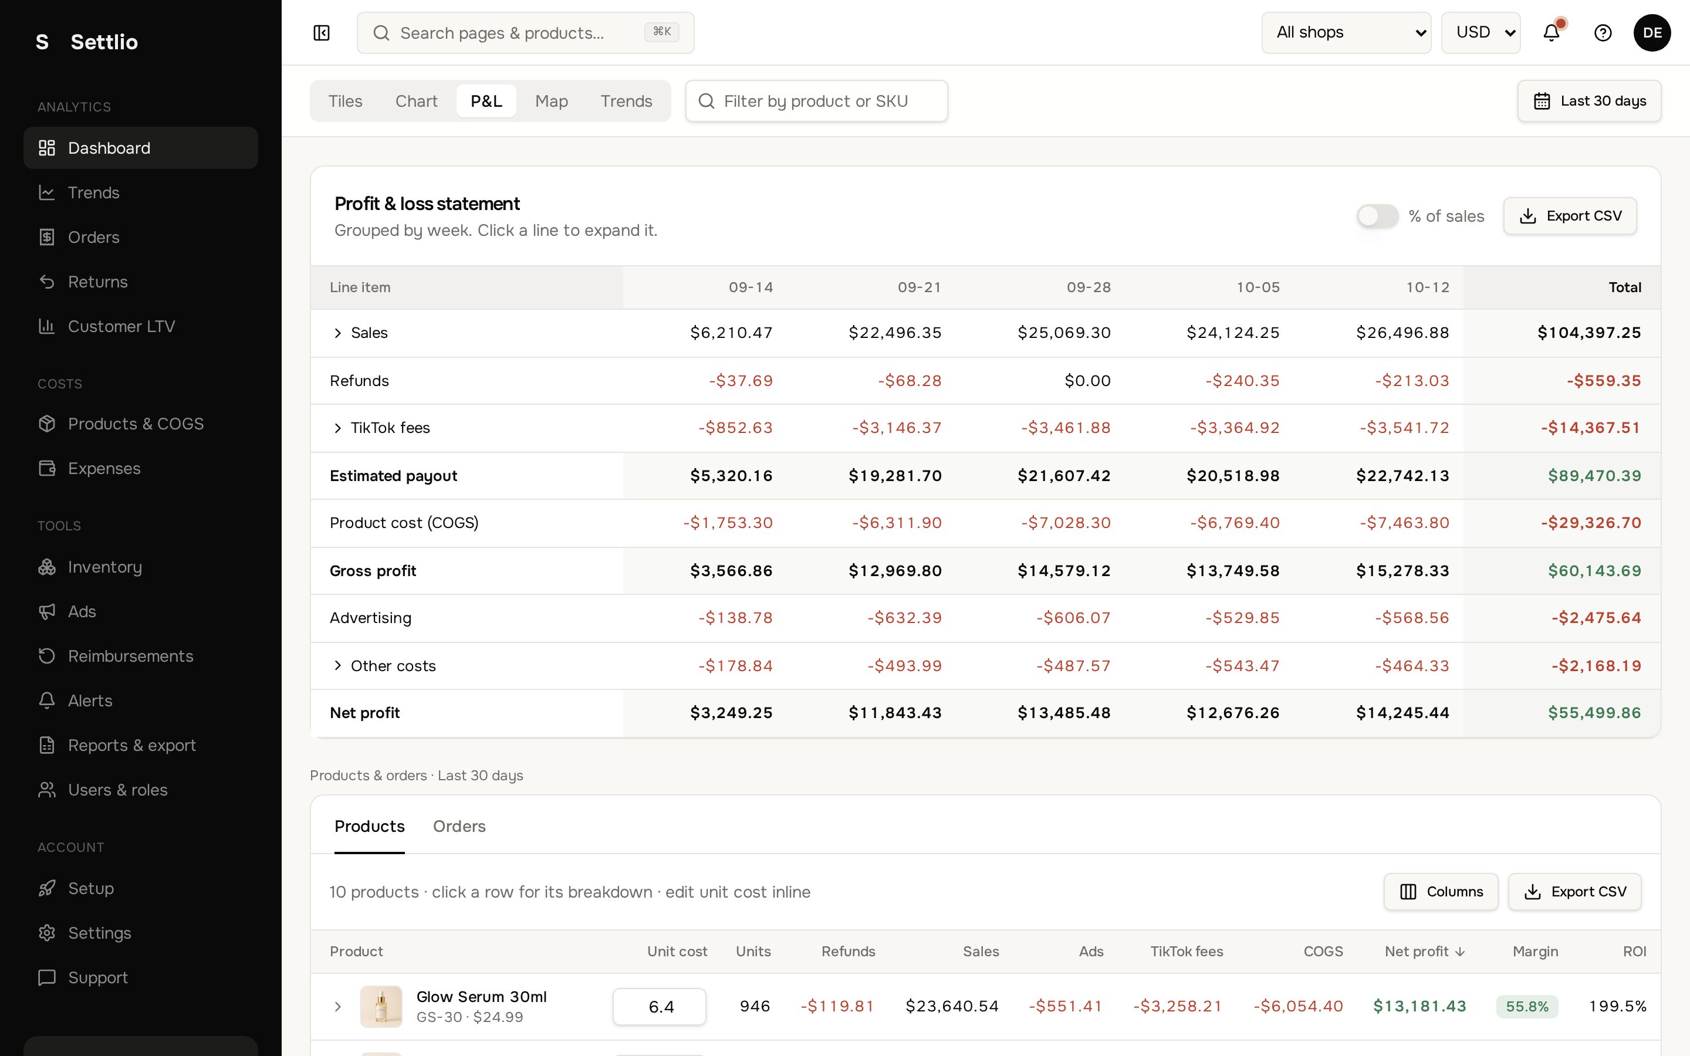Switch to the Tiles view tab
1690x1056 pixels.
(345, 101)
